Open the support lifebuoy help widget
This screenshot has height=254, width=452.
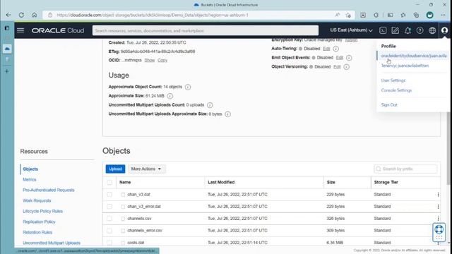click(x=439, y=232)
